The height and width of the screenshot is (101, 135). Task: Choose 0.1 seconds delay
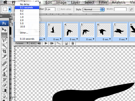pyautogui.click(x=27, y=8)
